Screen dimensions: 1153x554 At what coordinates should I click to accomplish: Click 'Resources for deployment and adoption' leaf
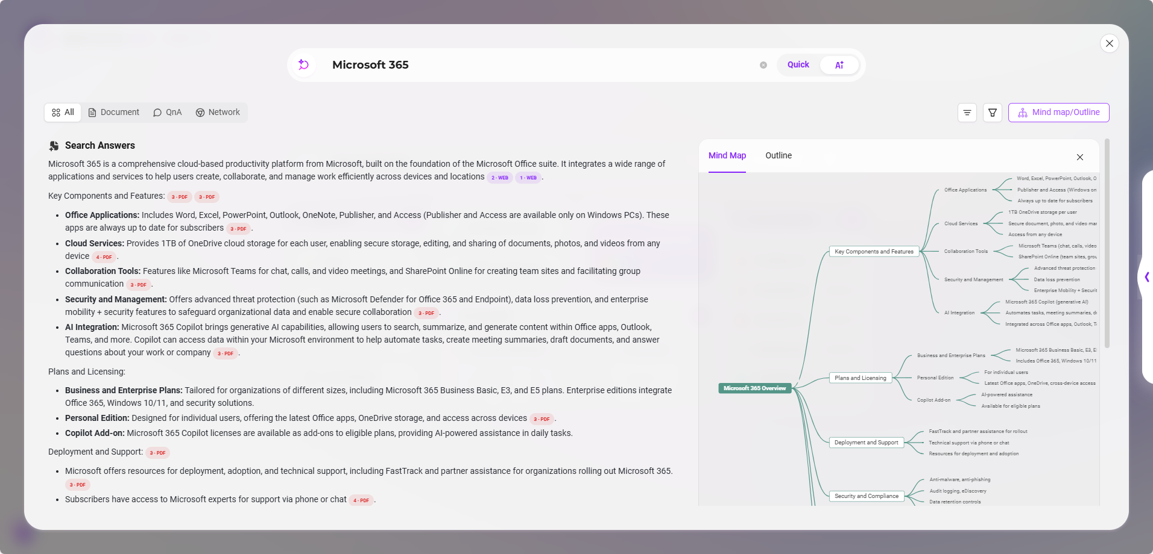click(973, 453)
